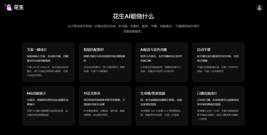Select the 自动字幕 card title
This screenshot has height=135, width=267.
coord(204,50)
